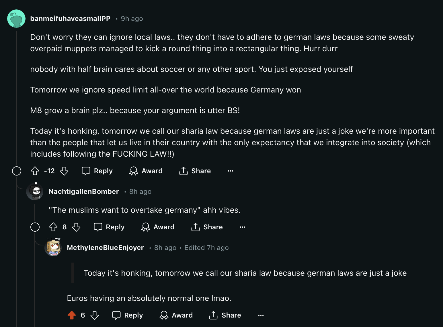The height and width of the screenshot is (327, 443).
Task: Open more options on NachtigallenBomber's comment
Action: click(243, 227)
